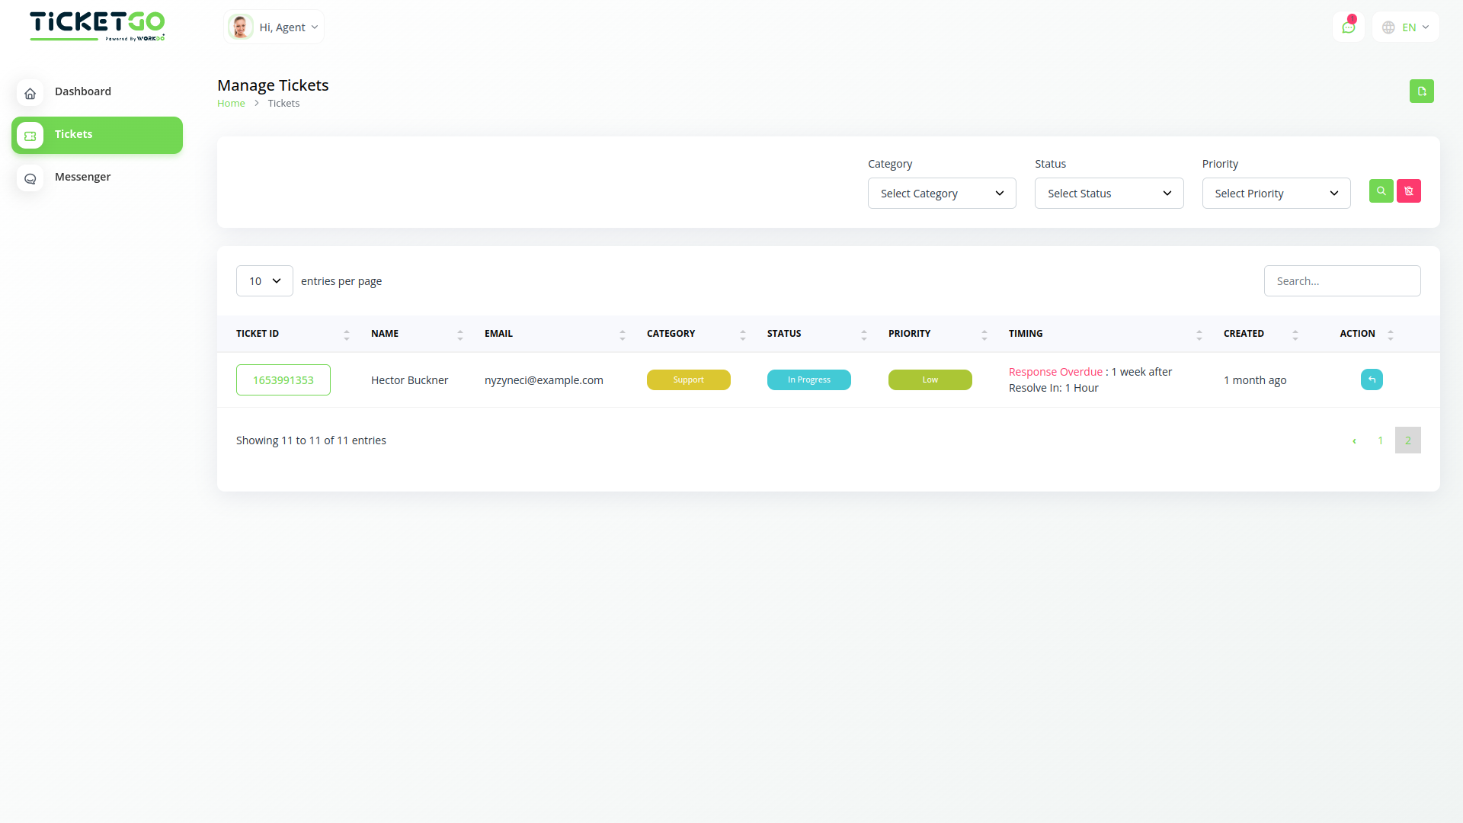1463x823 pixels.
Task: Open the EN language selector
Action: click(x=1406, y=27)
